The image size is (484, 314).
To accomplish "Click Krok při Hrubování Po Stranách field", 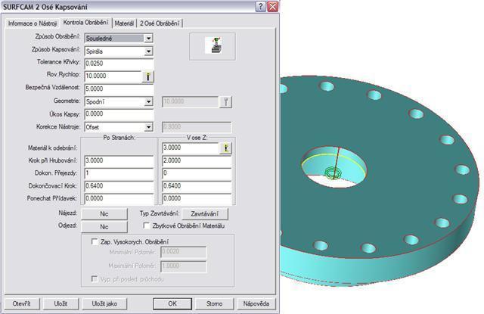I will click(x=119, y=161).
